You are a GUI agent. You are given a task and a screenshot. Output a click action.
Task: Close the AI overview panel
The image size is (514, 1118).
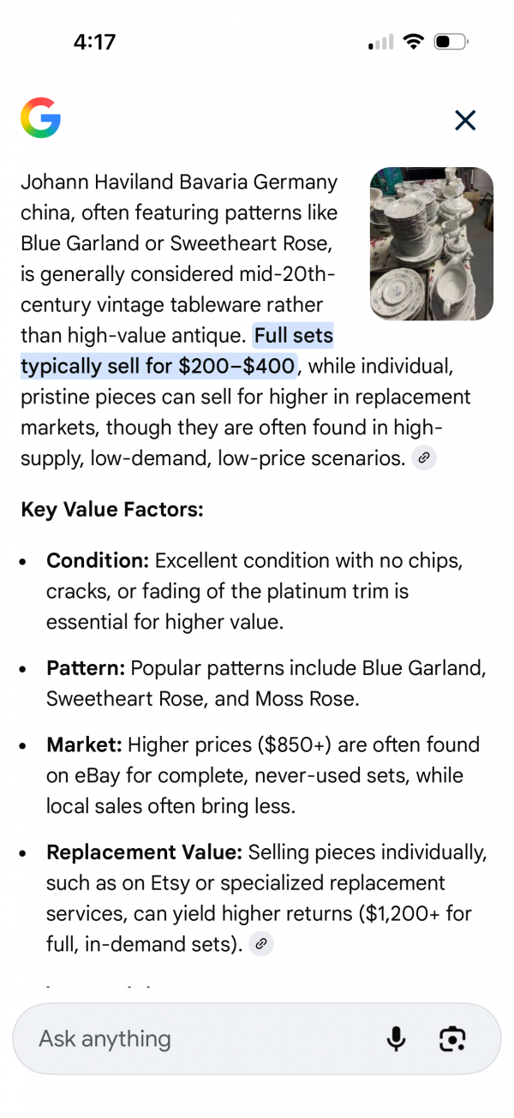[465, 121]
